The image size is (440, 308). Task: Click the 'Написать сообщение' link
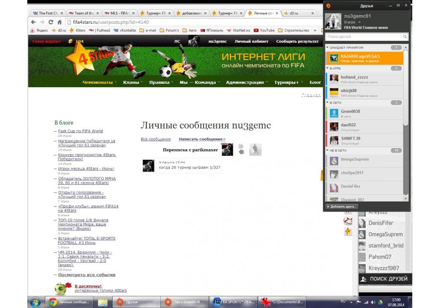[x=200, y=139]
